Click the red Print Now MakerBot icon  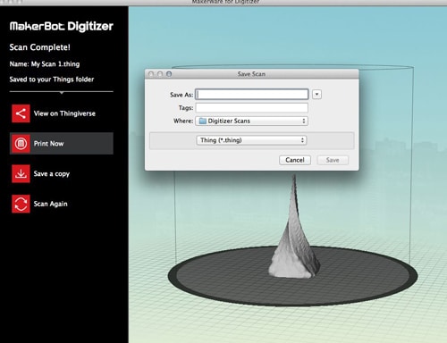pyautogui.click(x=21, y=144)
